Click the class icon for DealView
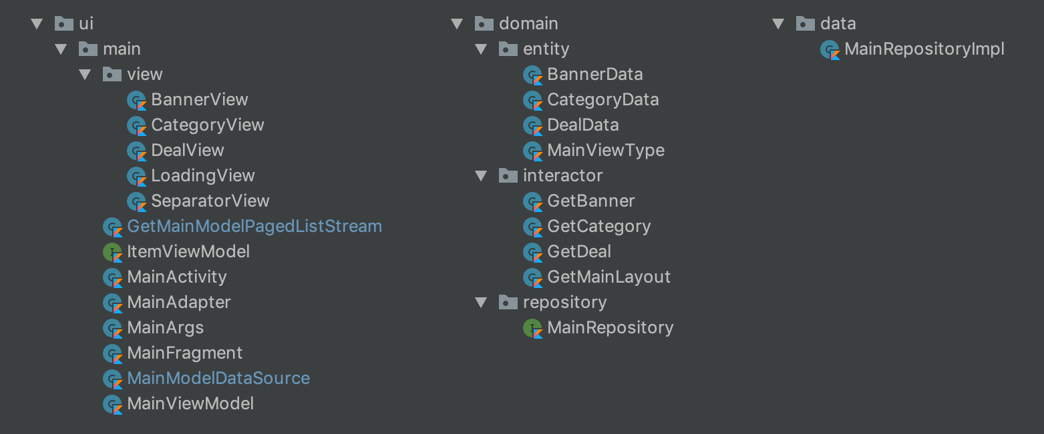This screenshot has height=434, width=1044. [137, 150]
